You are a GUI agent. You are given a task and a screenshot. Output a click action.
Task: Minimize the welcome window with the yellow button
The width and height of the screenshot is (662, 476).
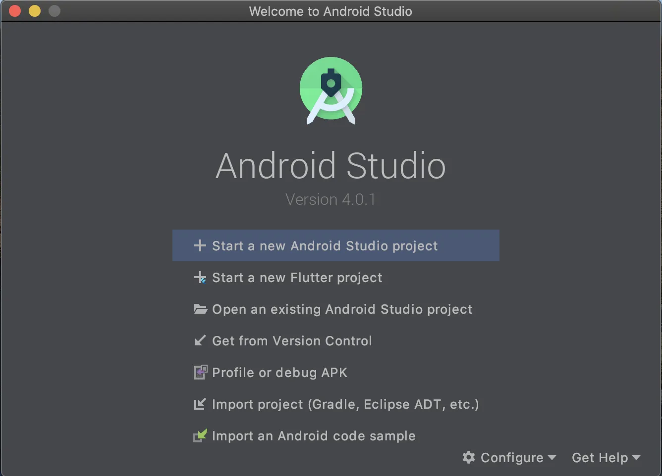pyautogui.click(x=35, y=11)
